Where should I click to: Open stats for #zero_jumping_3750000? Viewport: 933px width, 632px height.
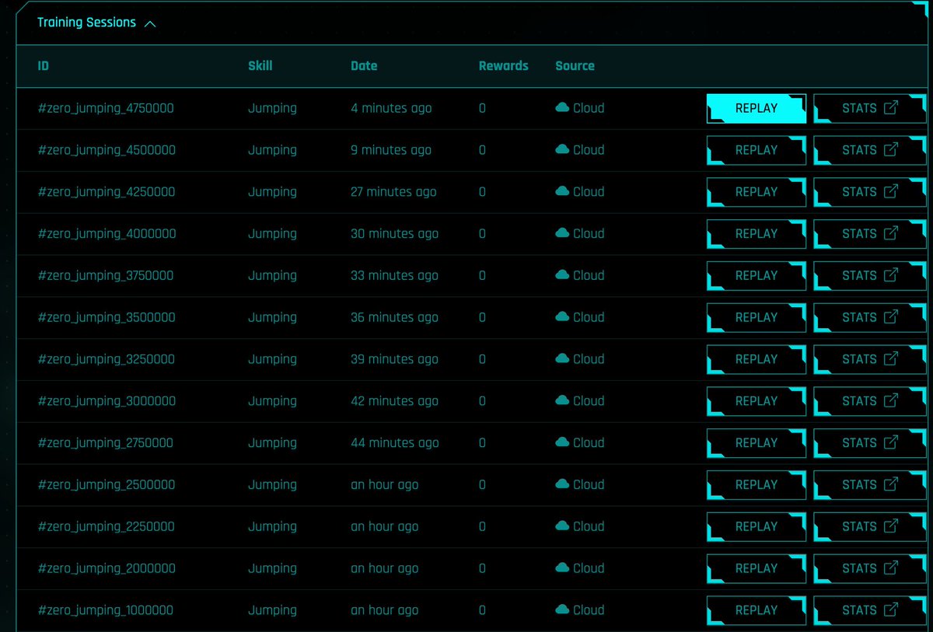tap(869, 276)
